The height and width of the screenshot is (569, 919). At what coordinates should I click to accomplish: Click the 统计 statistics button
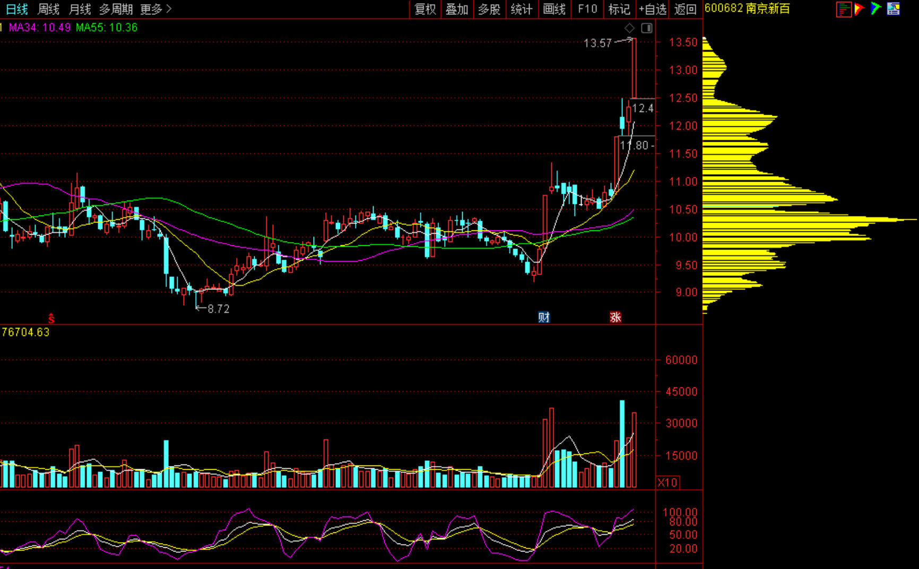click(x=522, y=9)
